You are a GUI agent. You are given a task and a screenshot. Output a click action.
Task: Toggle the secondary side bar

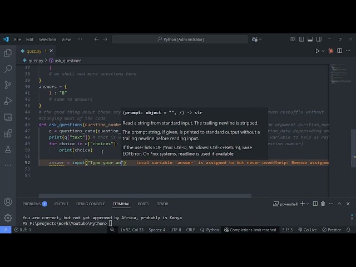[x=319, y=39]
